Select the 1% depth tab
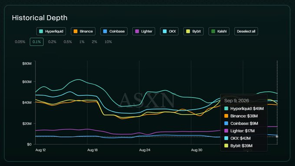This screenshot has height=166, width=295. 82,42
